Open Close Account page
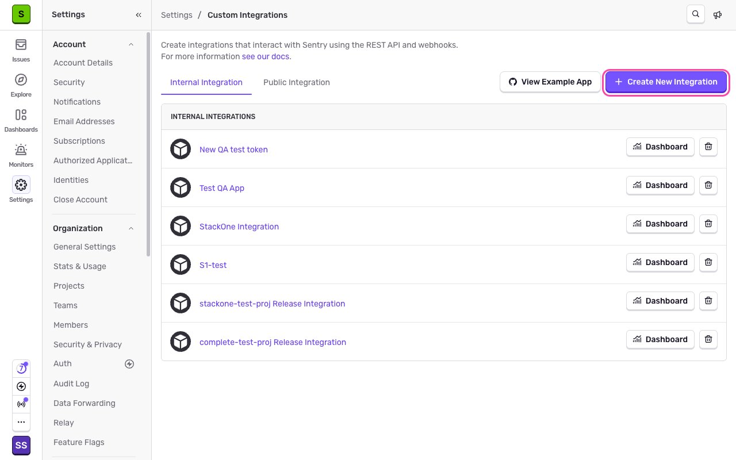This screenshot has width=736, height=460. tap(80, 200)
